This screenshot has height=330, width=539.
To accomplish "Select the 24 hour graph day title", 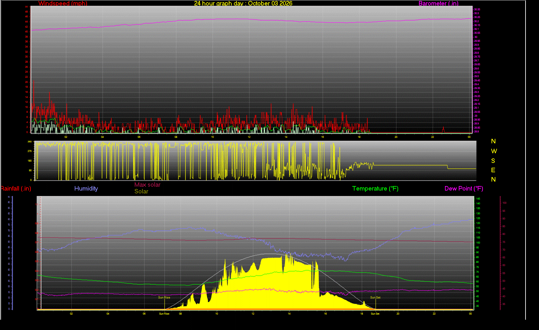I will click(243, 4).
